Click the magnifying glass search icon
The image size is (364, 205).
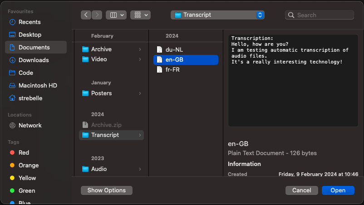(x=291, y=15)
